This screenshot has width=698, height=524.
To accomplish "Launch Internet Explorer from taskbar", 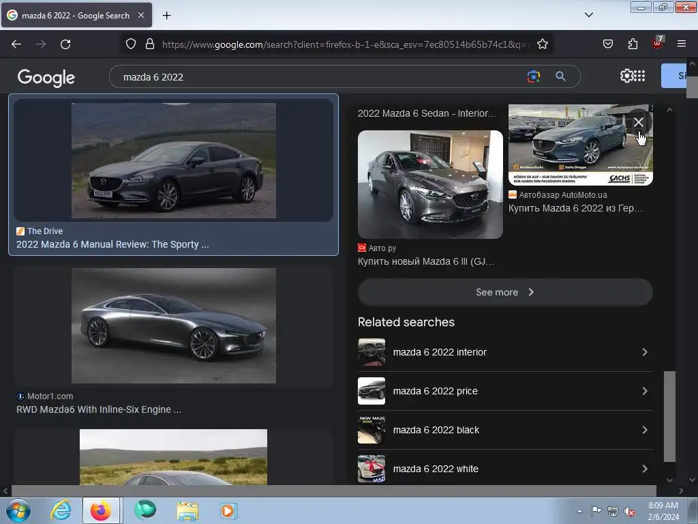I will pos(61,510).
